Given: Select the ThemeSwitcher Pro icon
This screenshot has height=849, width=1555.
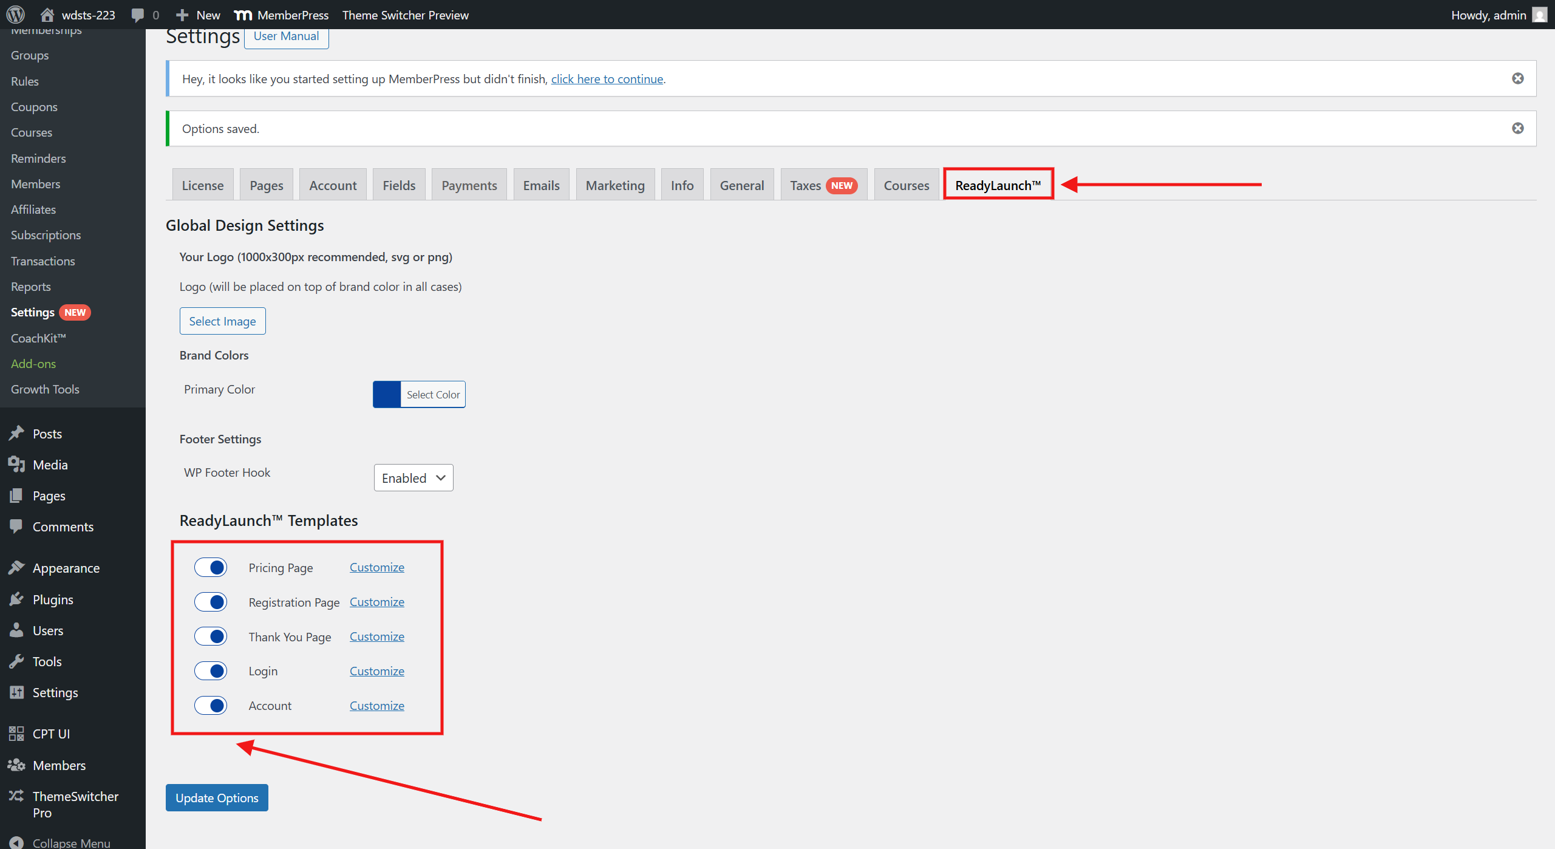Looking at the screenshot, I should 16,796.
